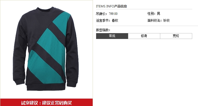198x106 pixels.
Task: Click the 面料织法 label
Action: click(x=154, y=20)
